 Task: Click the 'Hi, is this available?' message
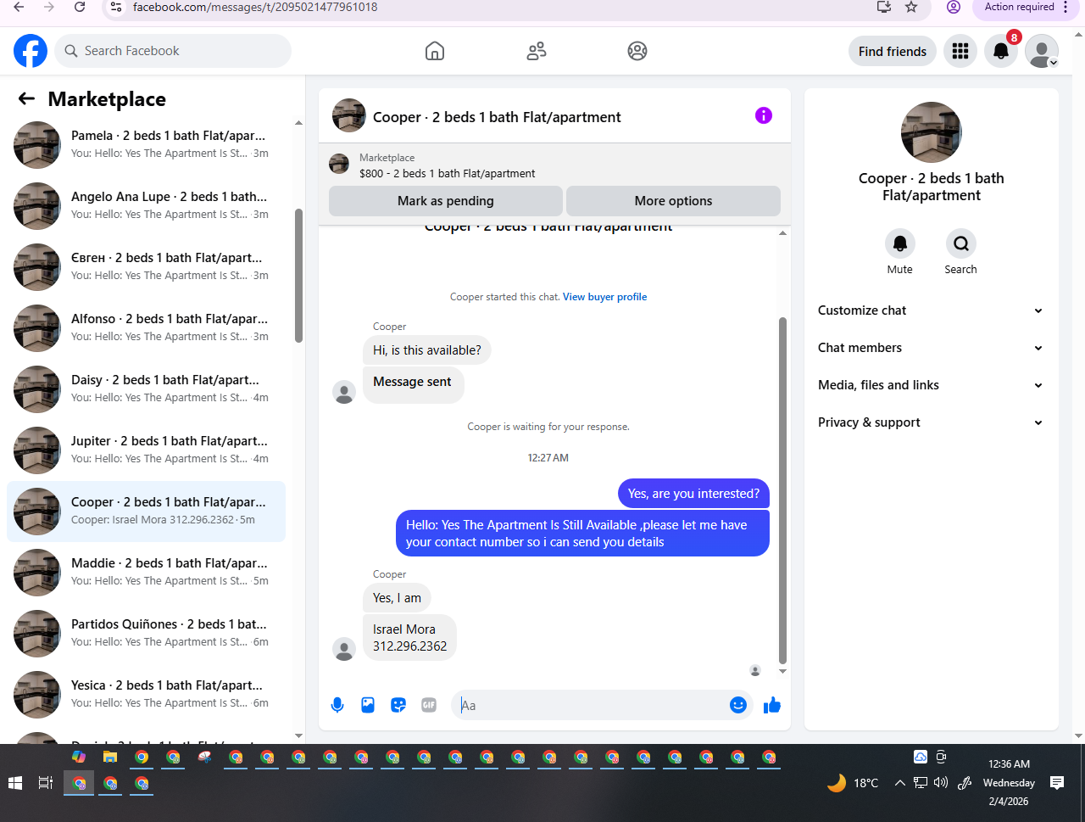(427, 350)
